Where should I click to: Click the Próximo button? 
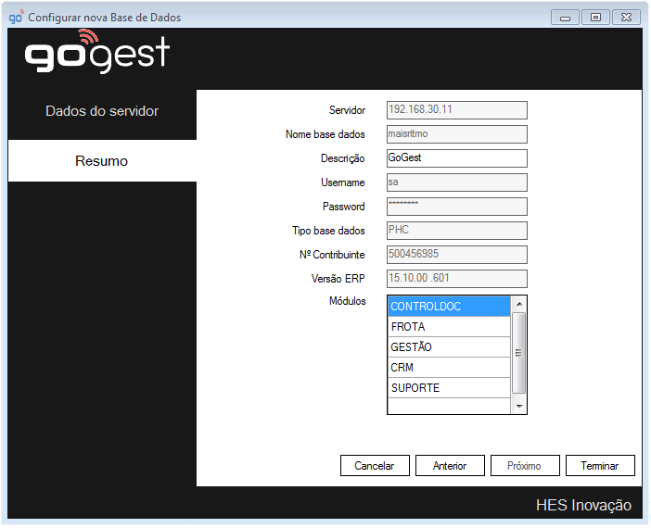click(525, 466)
